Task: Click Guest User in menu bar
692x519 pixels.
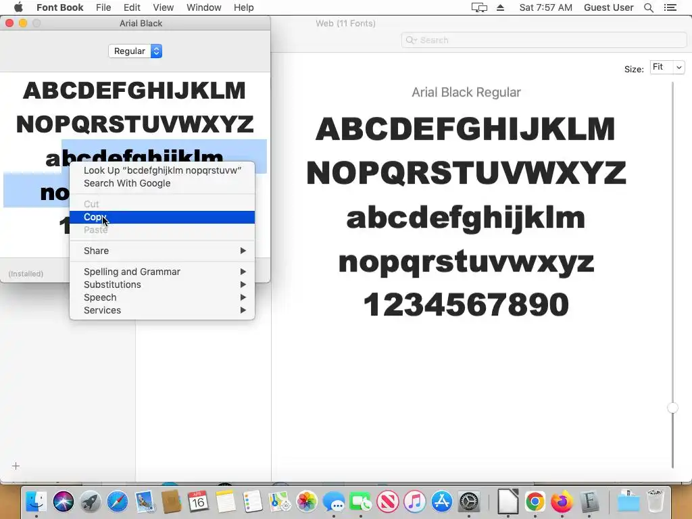Action: (608, 7)
